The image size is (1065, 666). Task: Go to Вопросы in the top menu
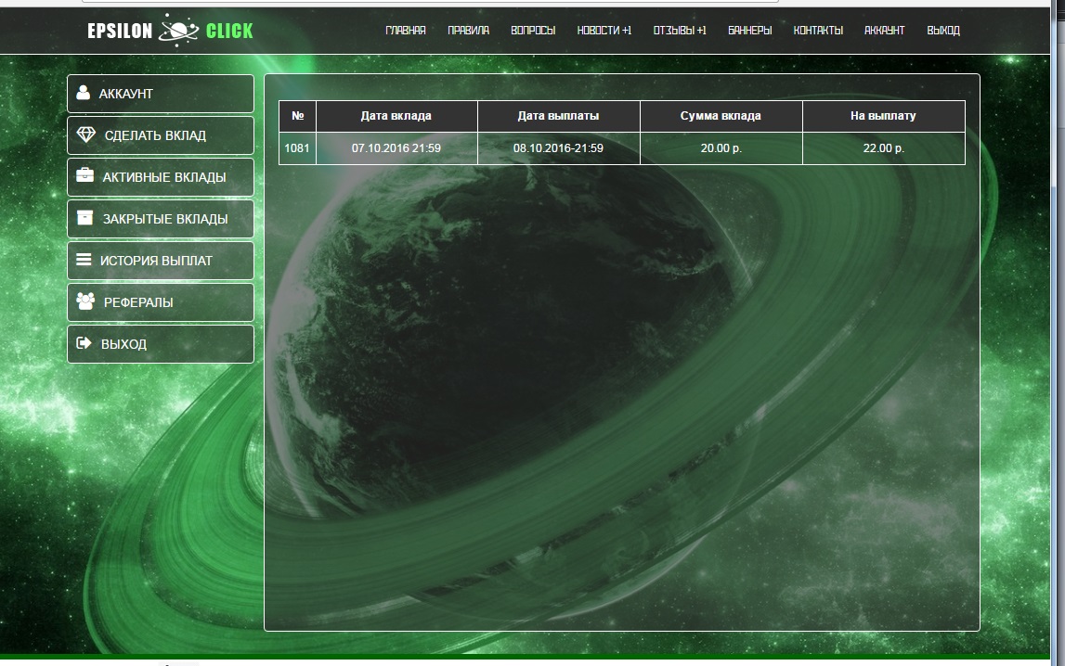(533, 31)
